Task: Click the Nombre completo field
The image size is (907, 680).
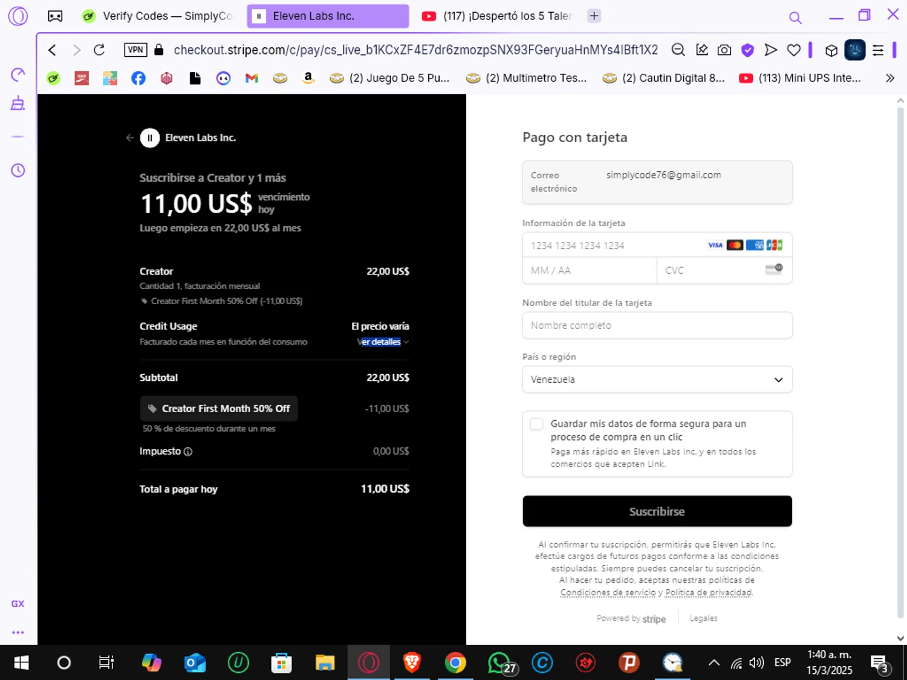Action: [657, 325]
